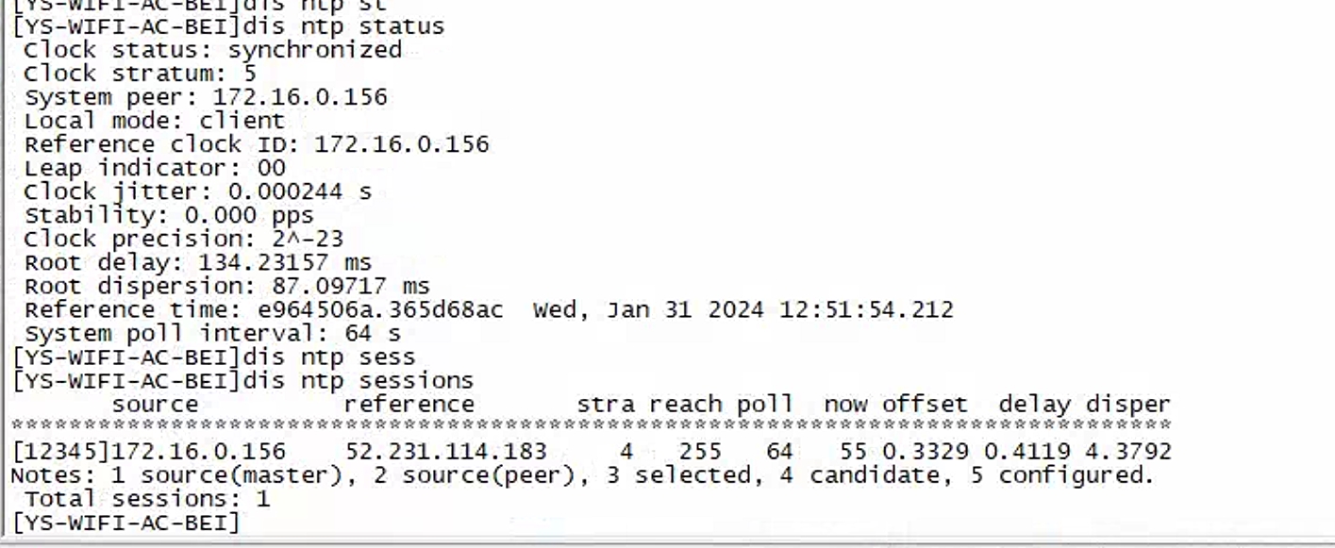Click the reference address 52.231.114.183
Viewport: 1335px width, 548px height.
click(x=445, y=452)
